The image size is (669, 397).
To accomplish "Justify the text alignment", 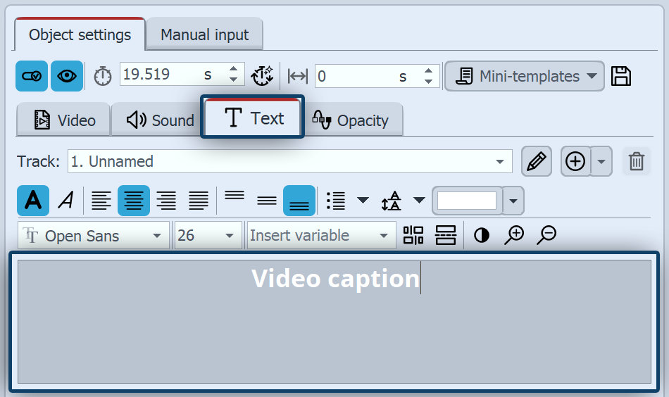I will pos(199,201).
